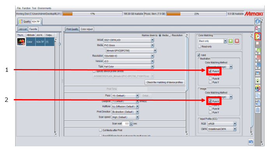The height and width of the screenshot is (151, 267).
Task: Select the Resolution radio button
Action: pos(170,35)
